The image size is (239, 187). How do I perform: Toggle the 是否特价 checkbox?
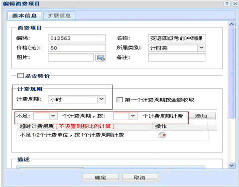pyautogui.click(x=20, y=76)
